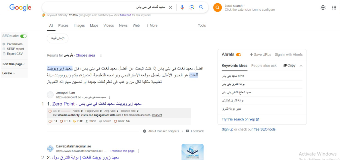The width and height of the screenshot is (340, 160).
Task: Toggle the Ahrefs switch
Action: pos(238,55)
